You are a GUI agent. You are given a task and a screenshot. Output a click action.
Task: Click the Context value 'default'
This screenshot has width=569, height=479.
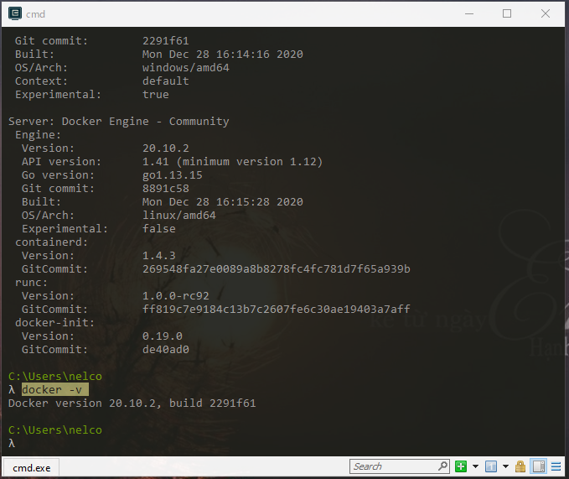pyautogui.click(x=165, y=81)
